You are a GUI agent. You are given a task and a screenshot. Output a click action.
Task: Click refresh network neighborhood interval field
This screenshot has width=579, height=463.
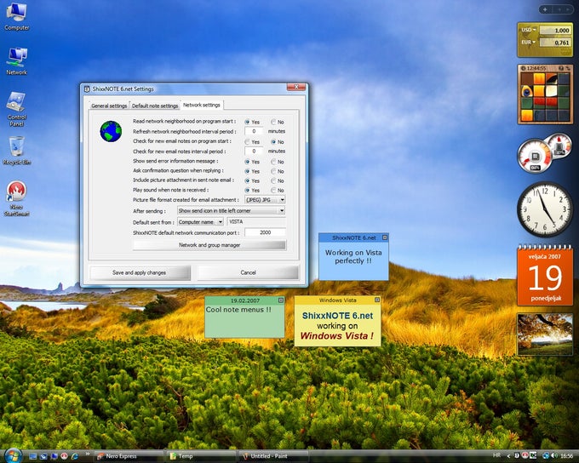click(x=254, y=131)
